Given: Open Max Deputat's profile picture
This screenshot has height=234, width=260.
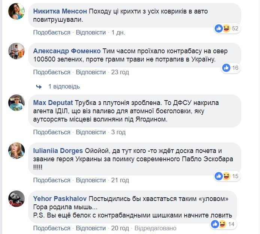Looking at the screenshot, I should click(16, 103).
